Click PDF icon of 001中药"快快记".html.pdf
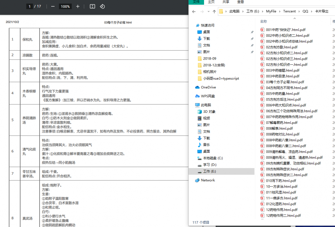This screenshot has width=335, height=227. pyautogui.click(x=262, y=30)
